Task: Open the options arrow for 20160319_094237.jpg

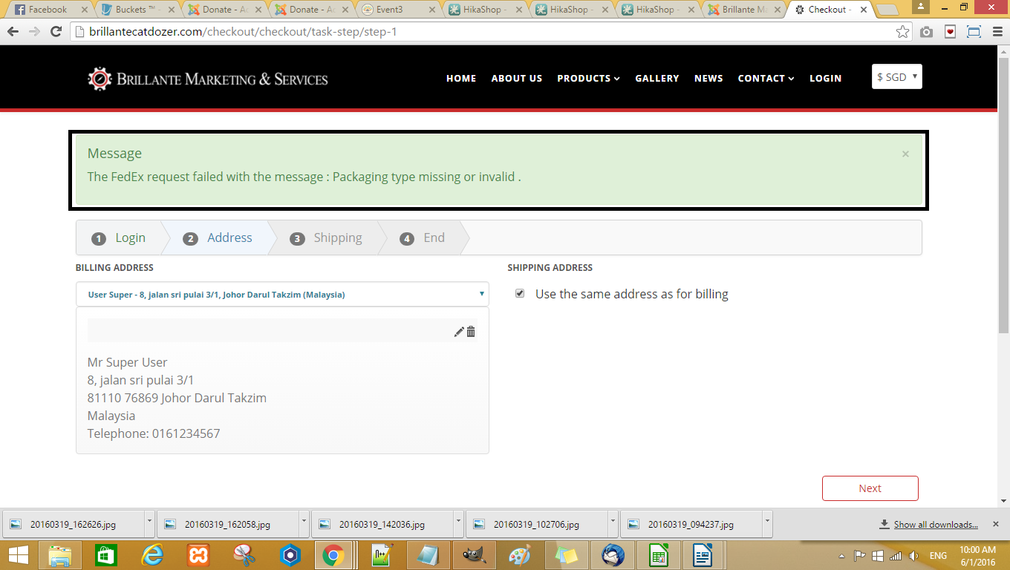Action: point(767,523)
